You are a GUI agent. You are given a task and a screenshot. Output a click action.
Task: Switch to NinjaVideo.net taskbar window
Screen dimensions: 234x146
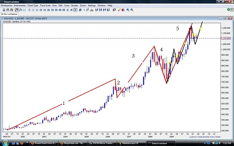click(x=73, y=143)
